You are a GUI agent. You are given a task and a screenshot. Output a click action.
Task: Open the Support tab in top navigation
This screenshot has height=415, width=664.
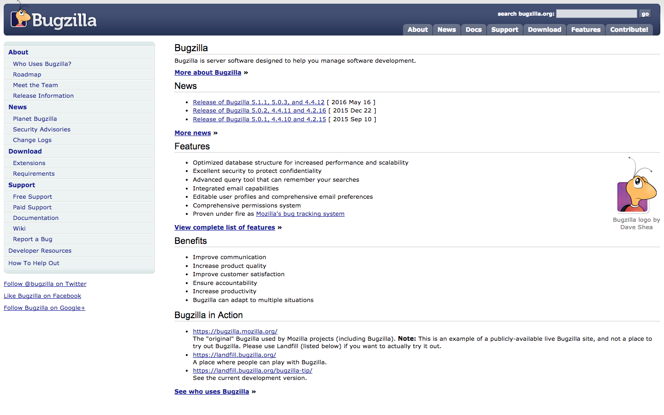505,30
